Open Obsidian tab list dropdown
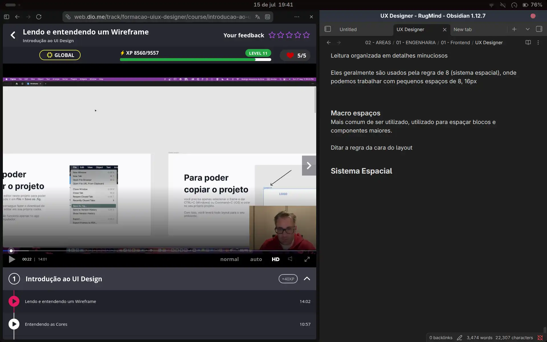Image resolution: width=547 pixels, height=342 pixels. click(x=528, y=29)
